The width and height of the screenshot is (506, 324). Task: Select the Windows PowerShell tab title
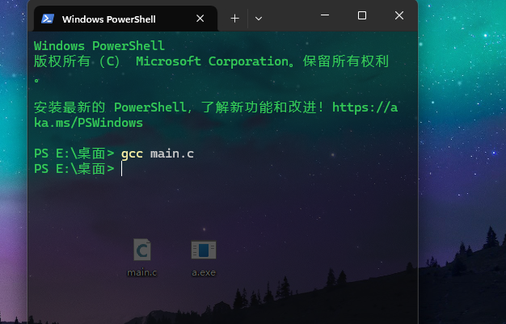coord(108,19)
